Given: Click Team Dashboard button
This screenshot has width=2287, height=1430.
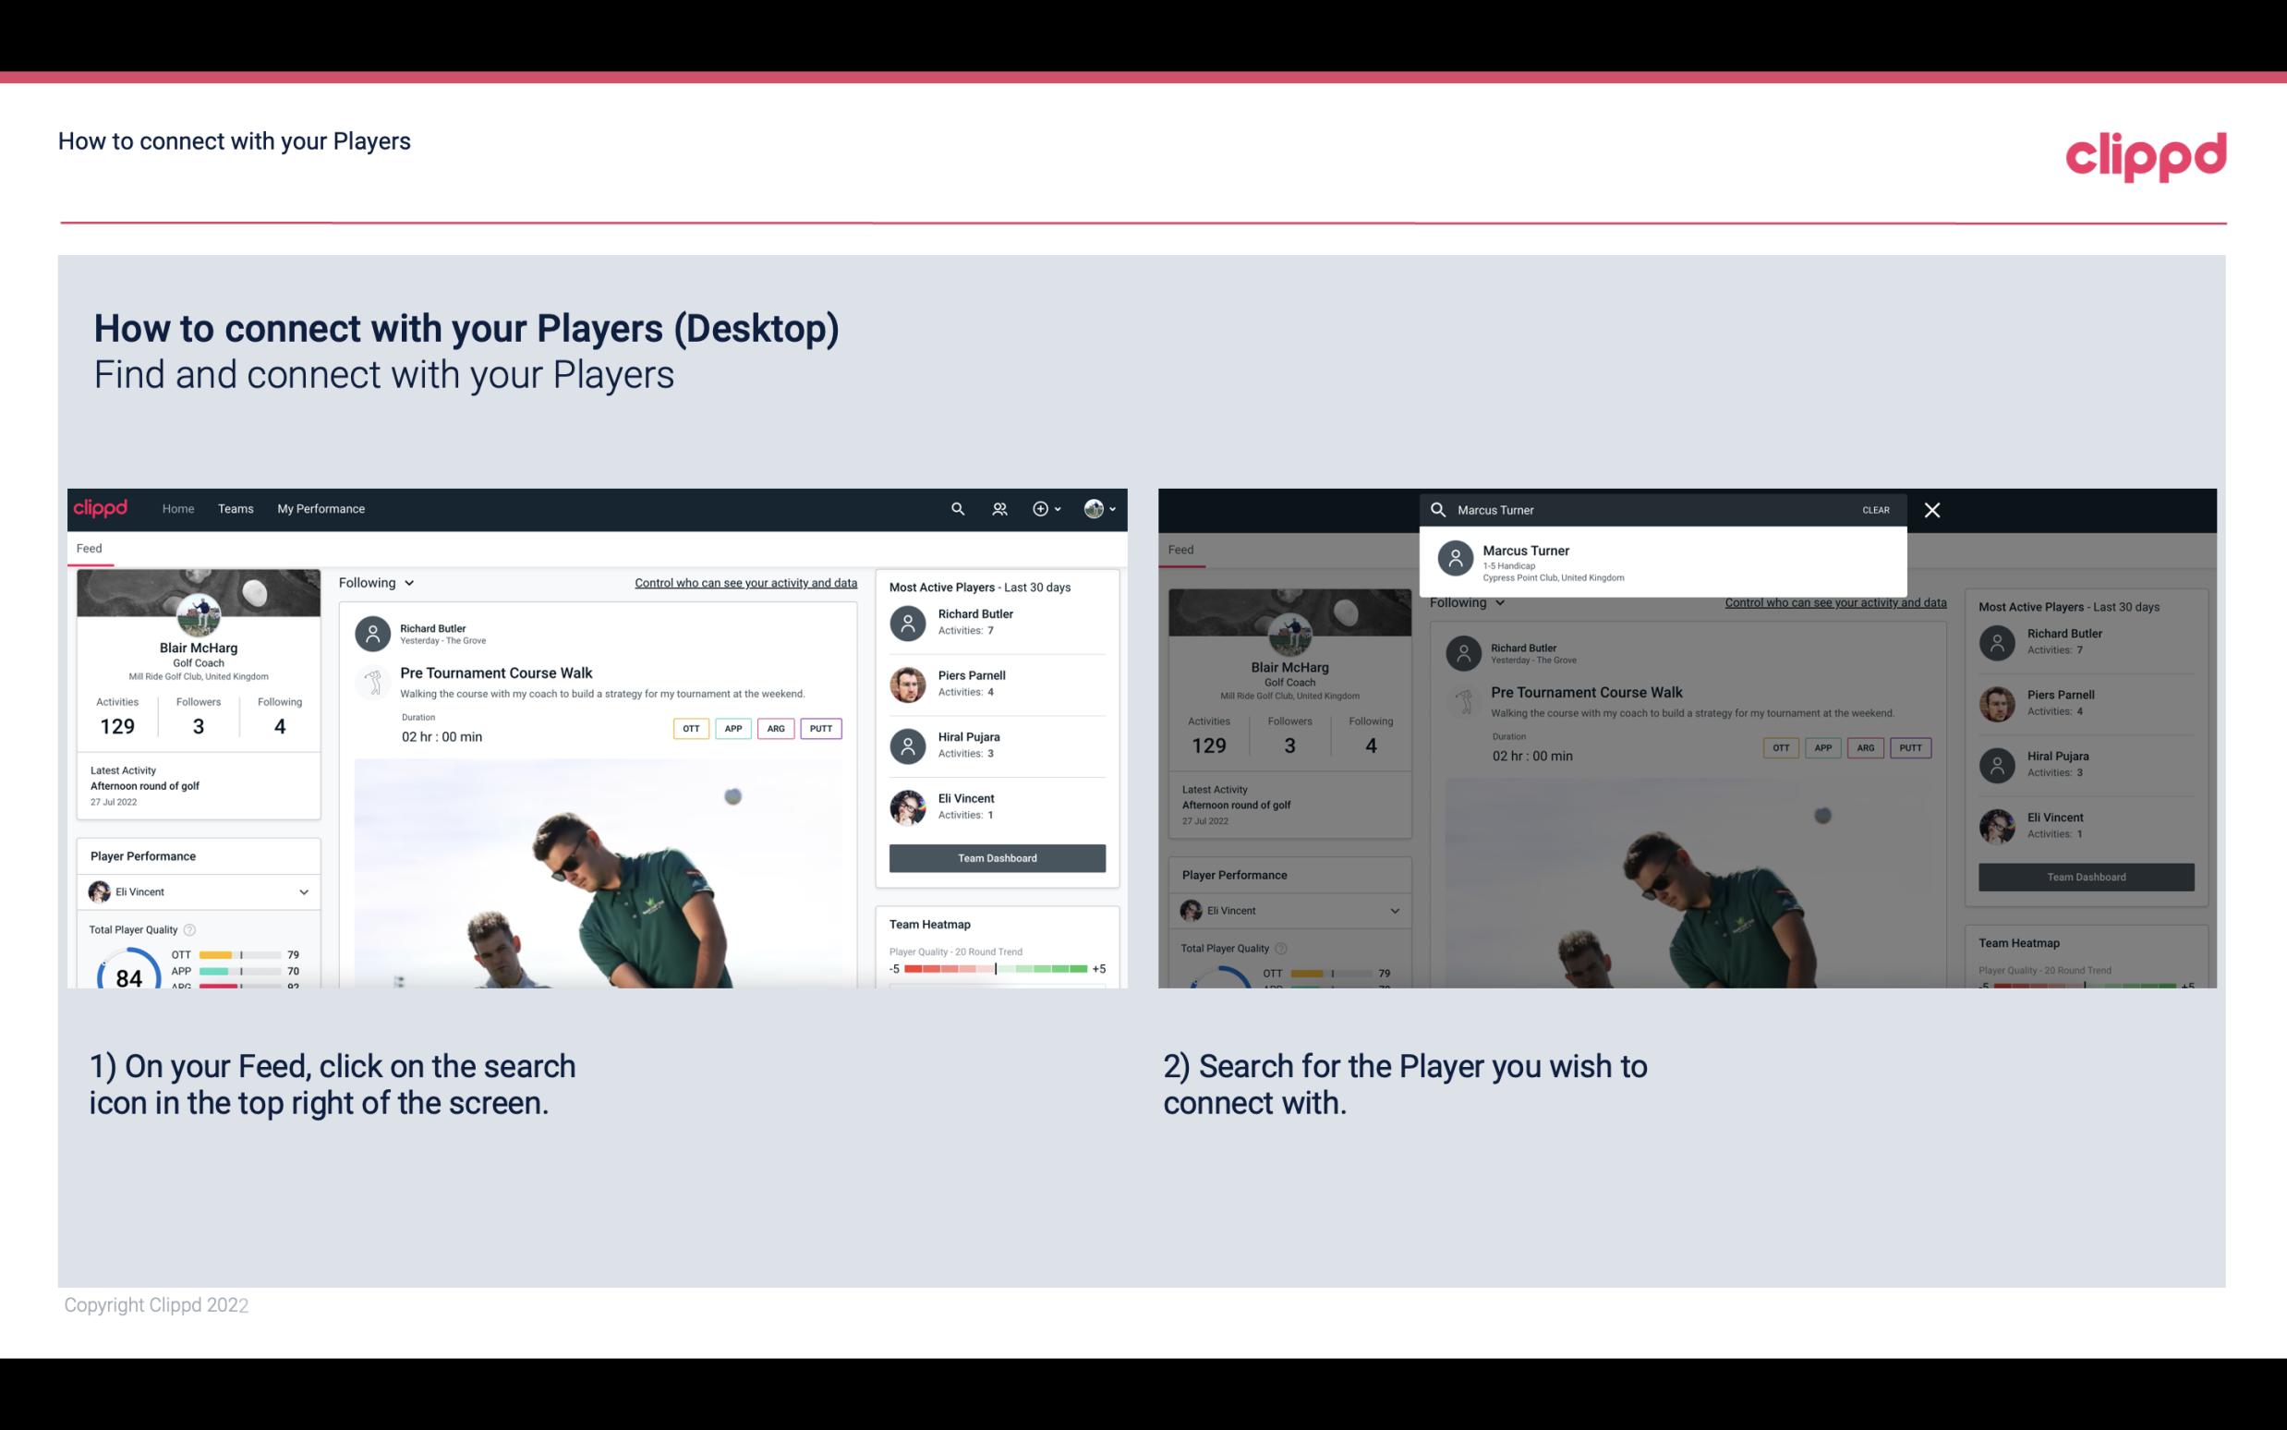Looking at the screenshot, I should 996,856.
